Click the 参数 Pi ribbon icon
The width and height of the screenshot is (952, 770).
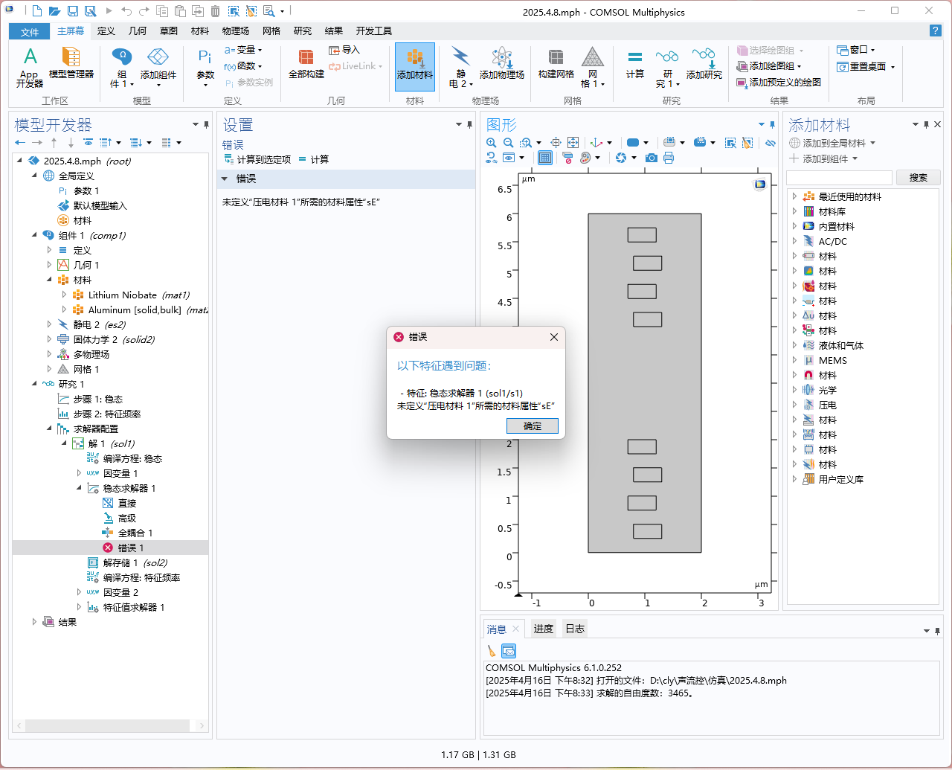tap(205, 67)
